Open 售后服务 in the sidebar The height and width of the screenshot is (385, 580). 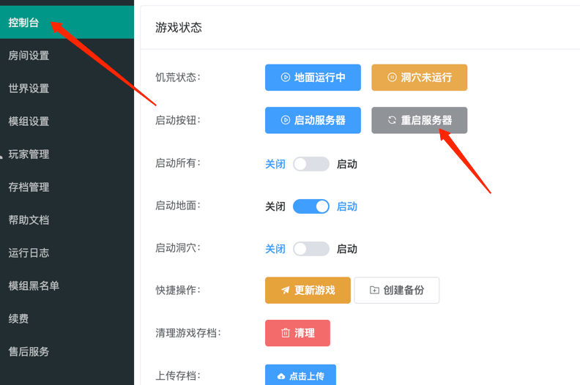click(x=29, y=352)
